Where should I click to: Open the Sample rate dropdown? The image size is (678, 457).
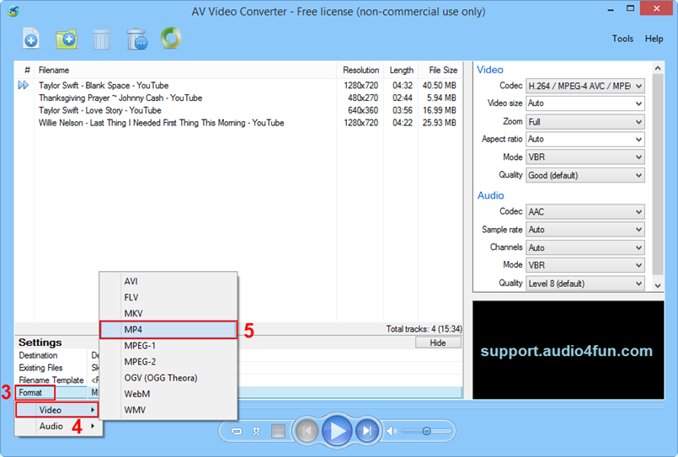click(585, 230)
